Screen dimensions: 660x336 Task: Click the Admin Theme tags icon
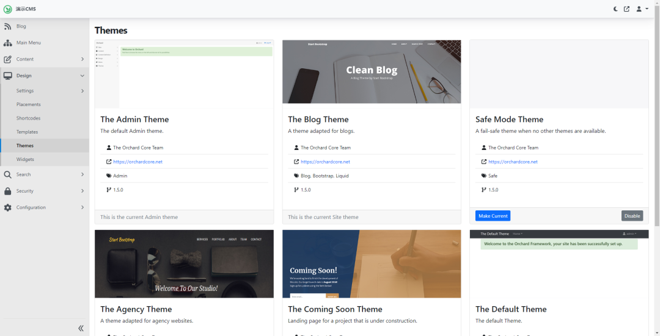pyautogui.click(x=109, y=176)
